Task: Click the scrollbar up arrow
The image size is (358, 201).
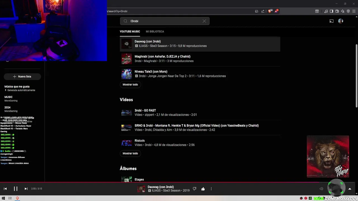Action: click(356, 17)
